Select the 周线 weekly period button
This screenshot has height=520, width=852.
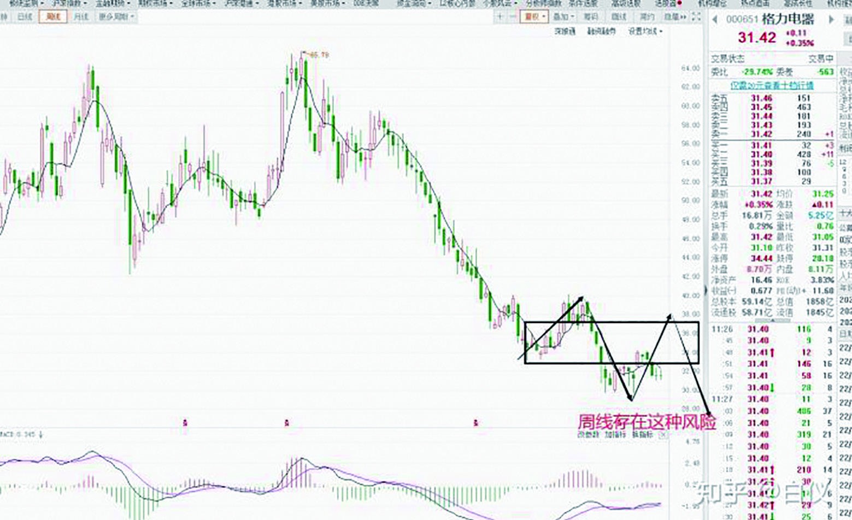(x=53, y=17)
